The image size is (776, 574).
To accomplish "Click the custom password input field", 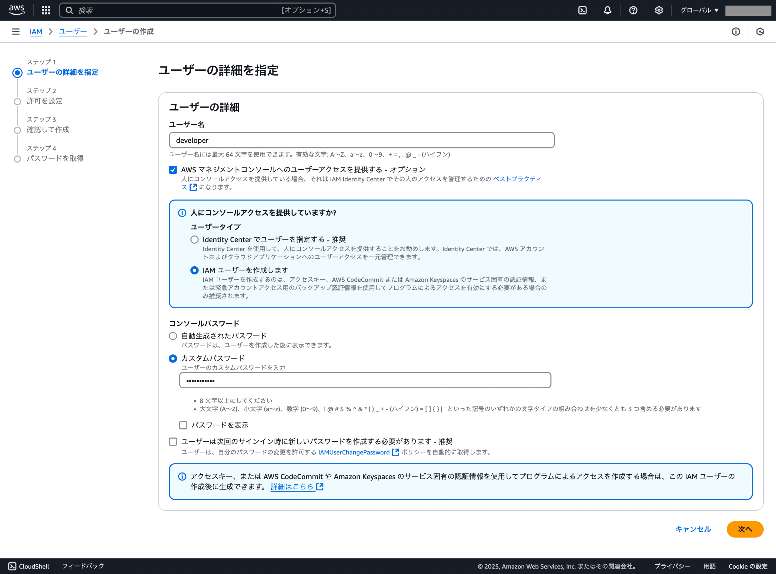I will click(x=365, y=380).
